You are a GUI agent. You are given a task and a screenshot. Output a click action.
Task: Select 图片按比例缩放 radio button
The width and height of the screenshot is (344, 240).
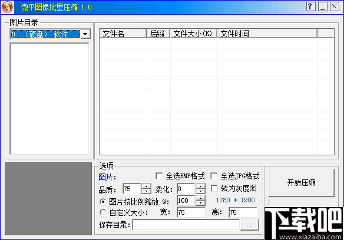point(102,201)
